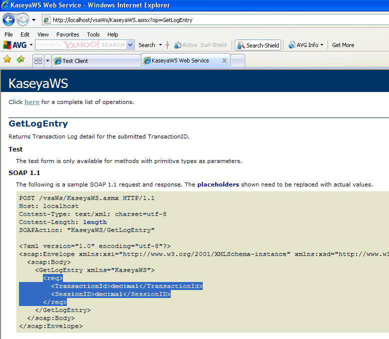The image size is (389, 339).
Task: Open the AVG Info dropdown
Action: pos(306,45)
